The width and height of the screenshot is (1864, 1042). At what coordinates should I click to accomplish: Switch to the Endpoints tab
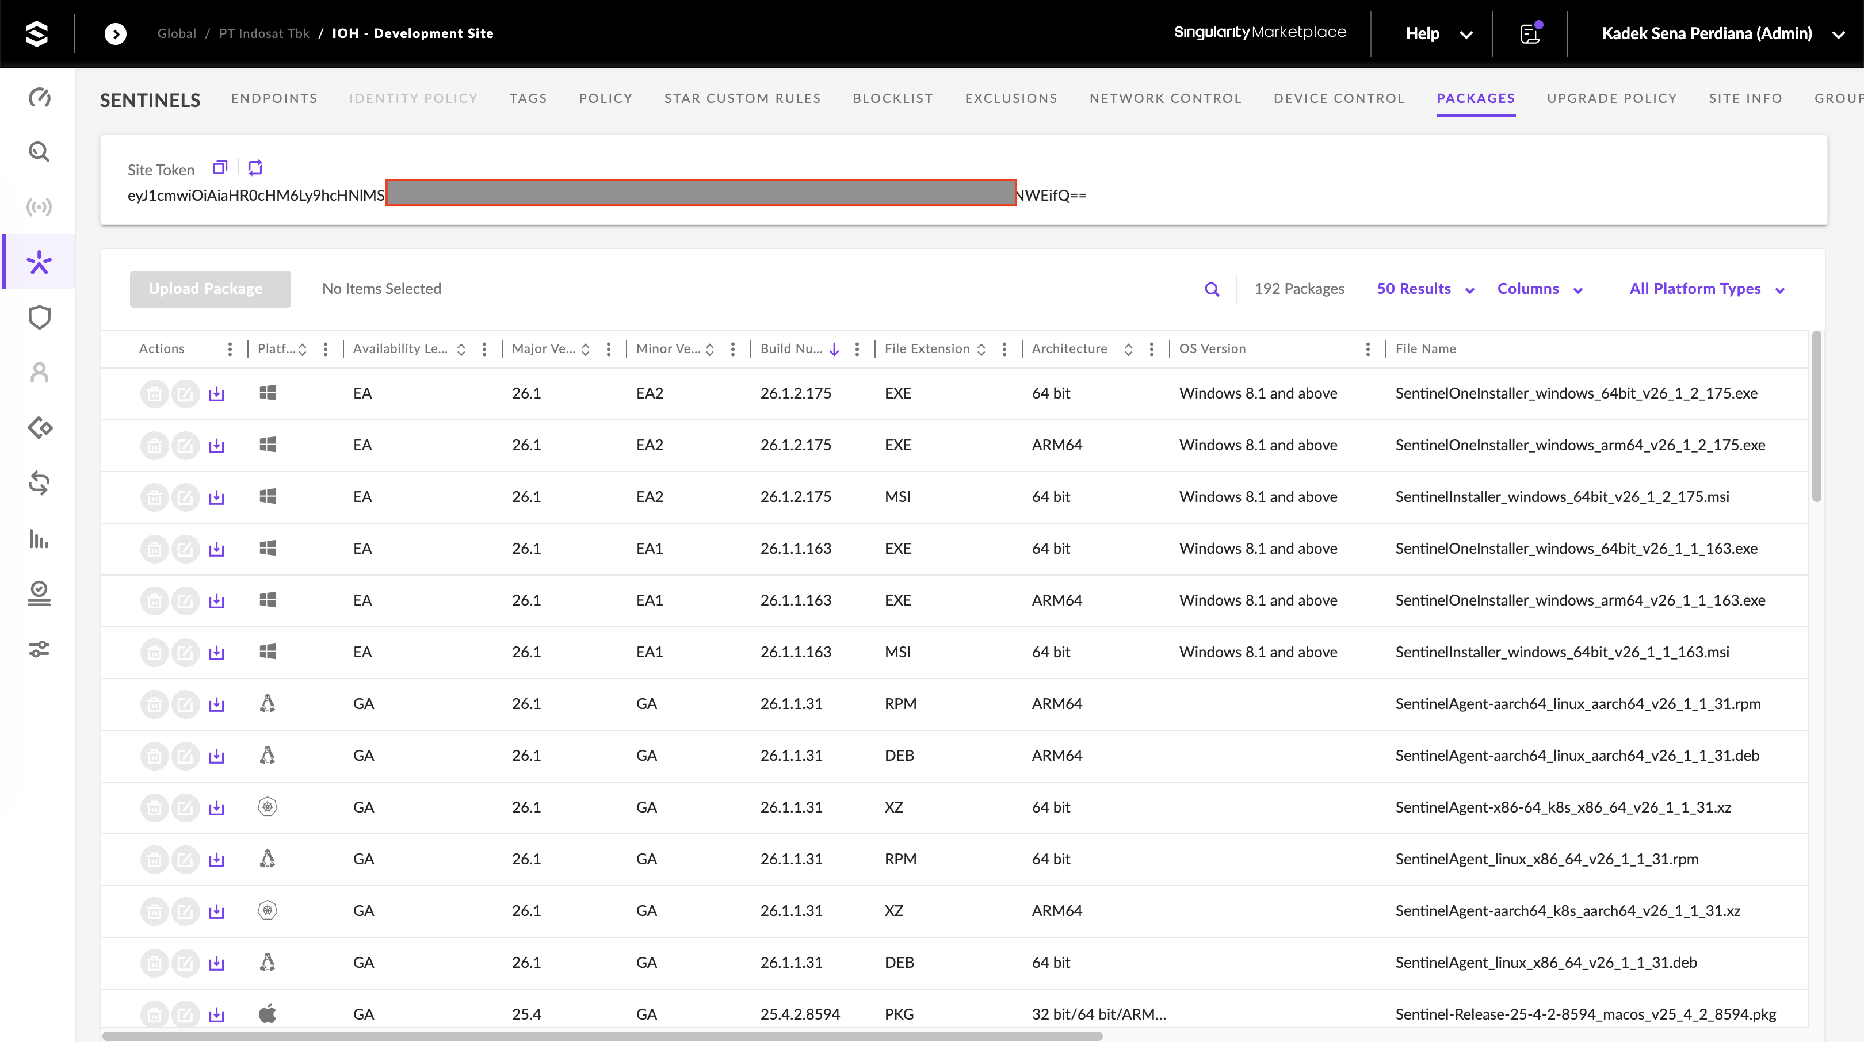coord(274,98)
